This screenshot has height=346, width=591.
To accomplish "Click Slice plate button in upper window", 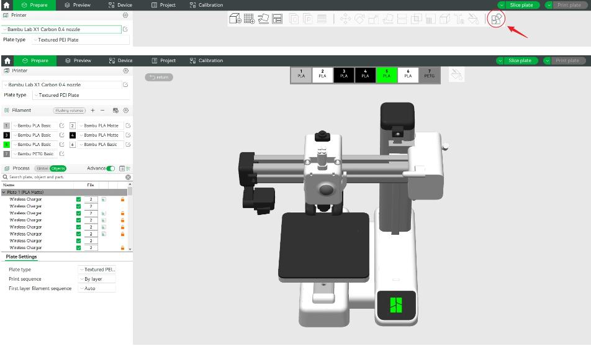I will (521, 5).
